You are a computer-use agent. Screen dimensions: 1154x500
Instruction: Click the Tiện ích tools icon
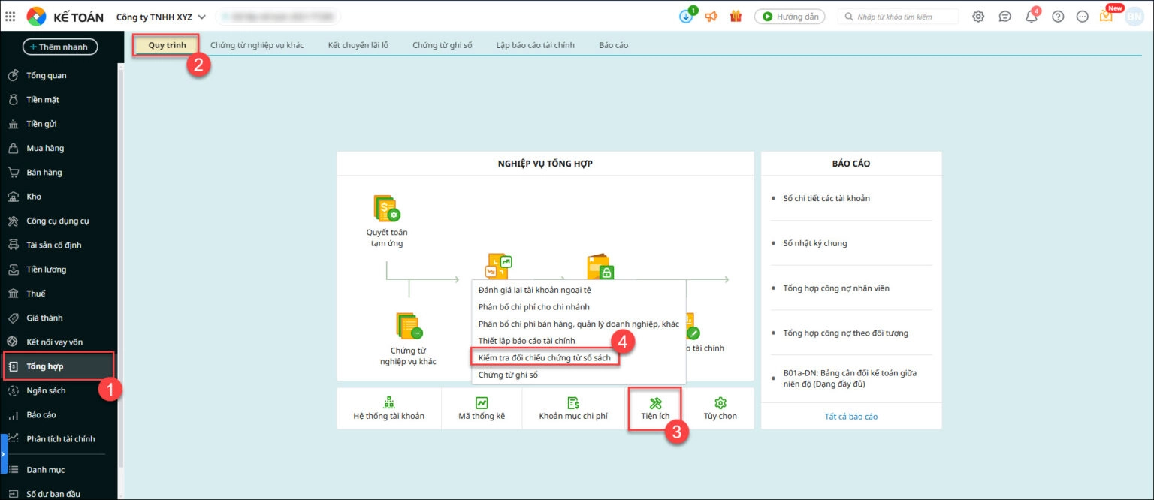(655, 403)
